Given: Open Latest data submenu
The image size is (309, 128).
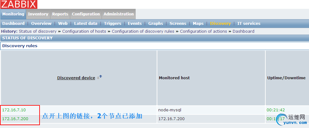Looking at the screenshot, I should pyautogui.click(x=86, y=24).
